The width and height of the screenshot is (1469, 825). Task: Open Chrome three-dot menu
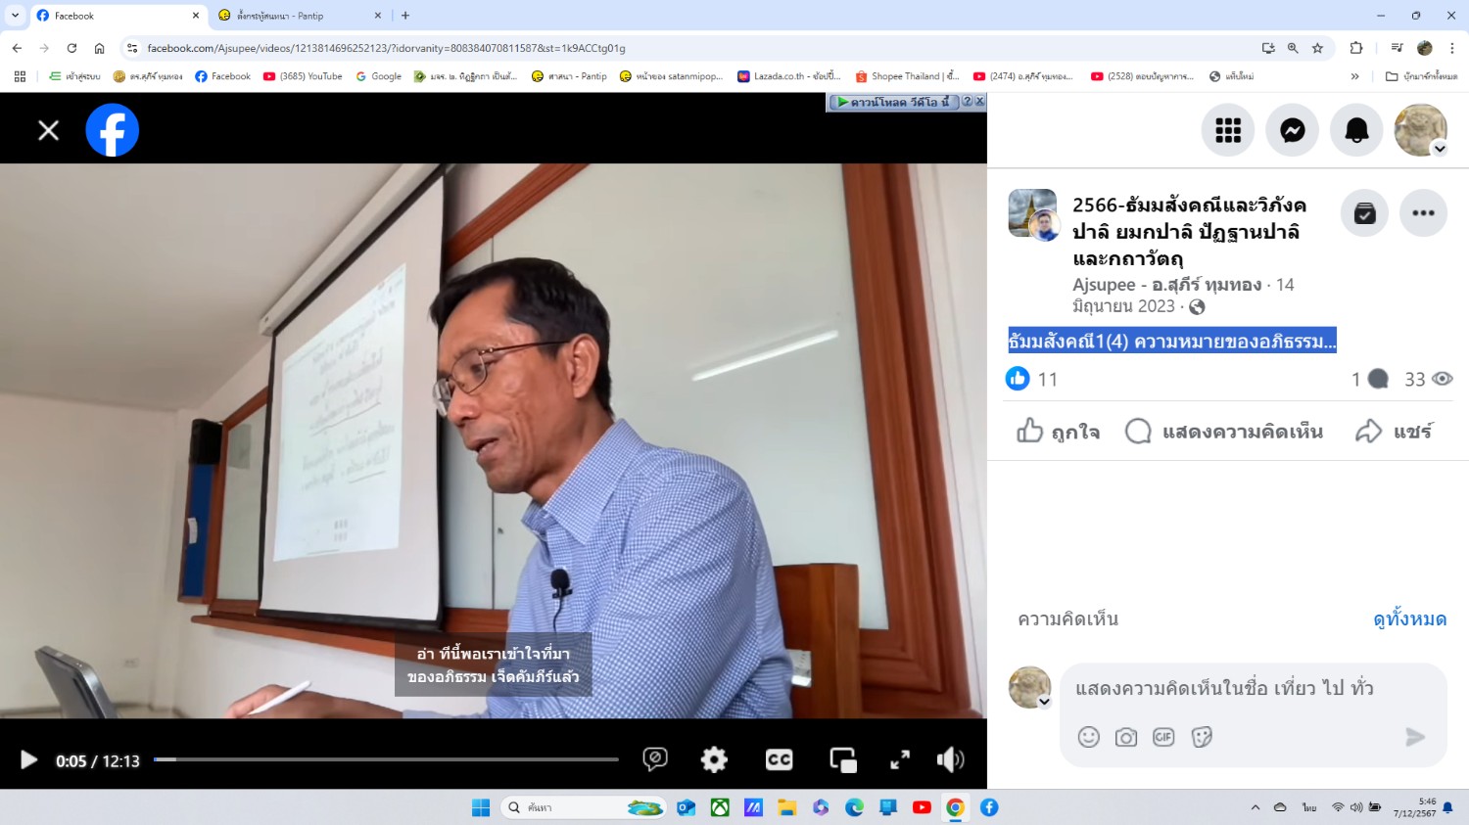point(1451,48)
